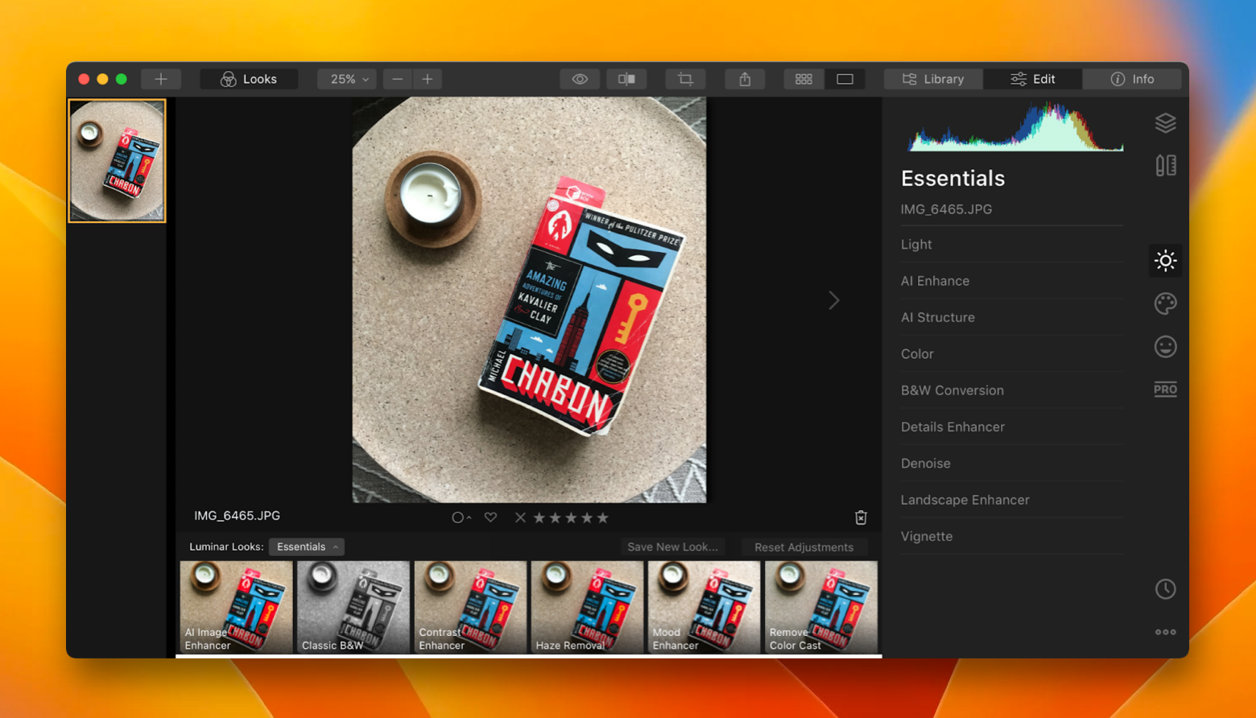Viewport: 1256px width, 718px height.
Task: Open the three-dots more options
Action: coord(1165,632)
